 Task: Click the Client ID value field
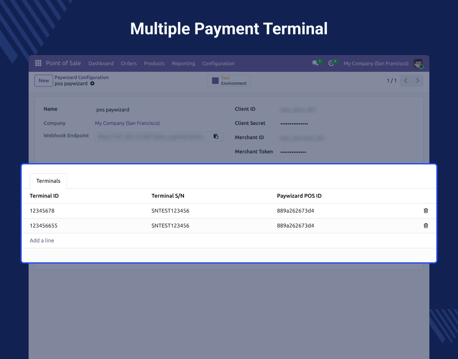tap(298, 110)
